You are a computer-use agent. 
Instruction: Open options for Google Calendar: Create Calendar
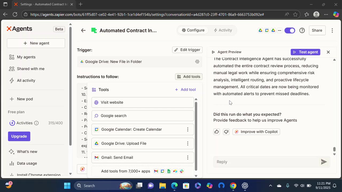[188, 129]
